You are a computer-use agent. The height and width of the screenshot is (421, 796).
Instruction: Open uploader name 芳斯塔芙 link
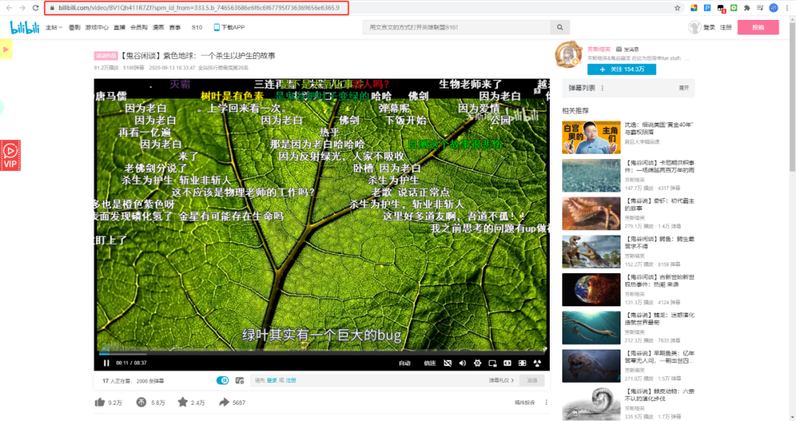(599, 49)
